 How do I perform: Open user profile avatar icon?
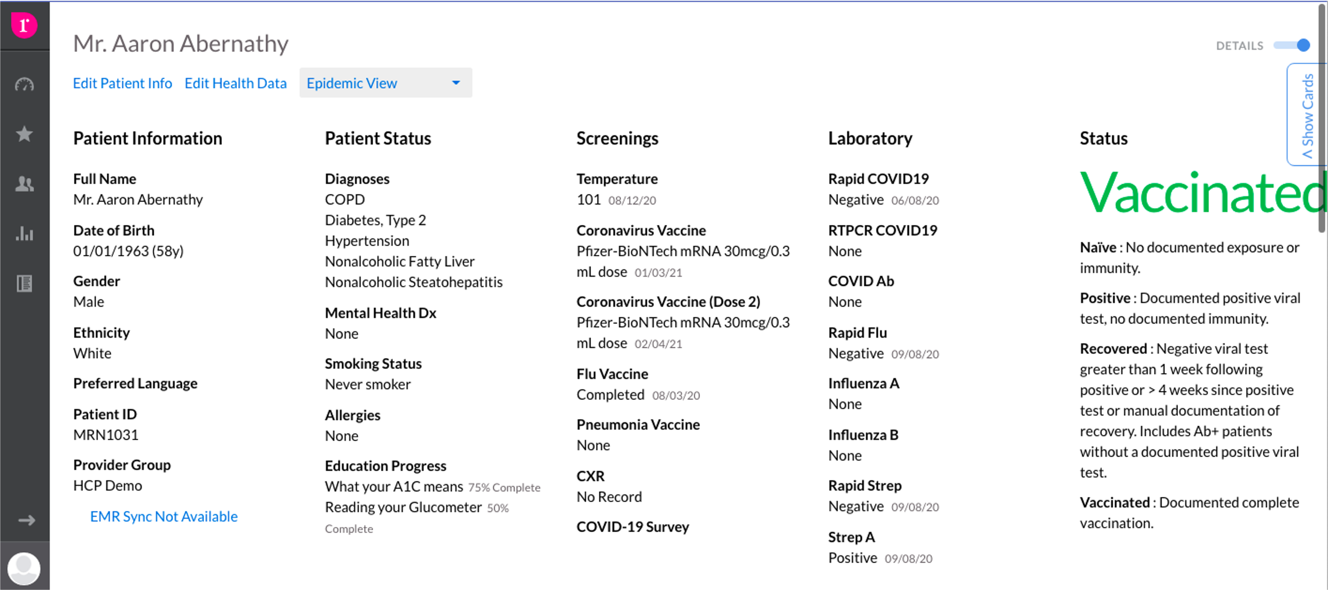click(24, 568)
